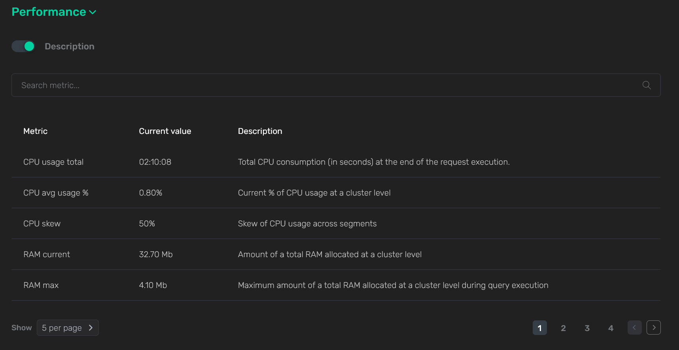679x350 pixels.
Task: Select the RAM current metric name
Action: click(47, 254)
